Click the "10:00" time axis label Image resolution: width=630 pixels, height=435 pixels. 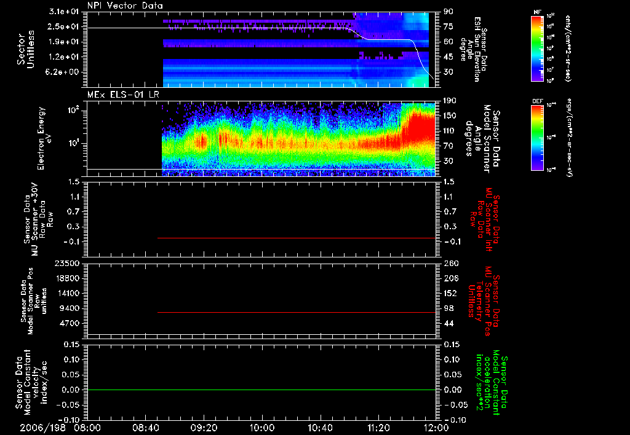pos(262,428)
